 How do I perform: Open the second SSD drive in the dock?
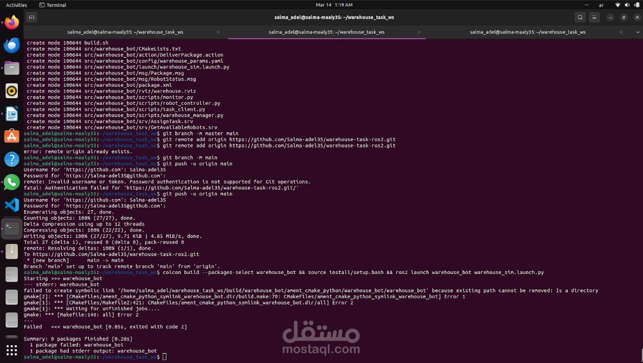(x=12, y=320)
